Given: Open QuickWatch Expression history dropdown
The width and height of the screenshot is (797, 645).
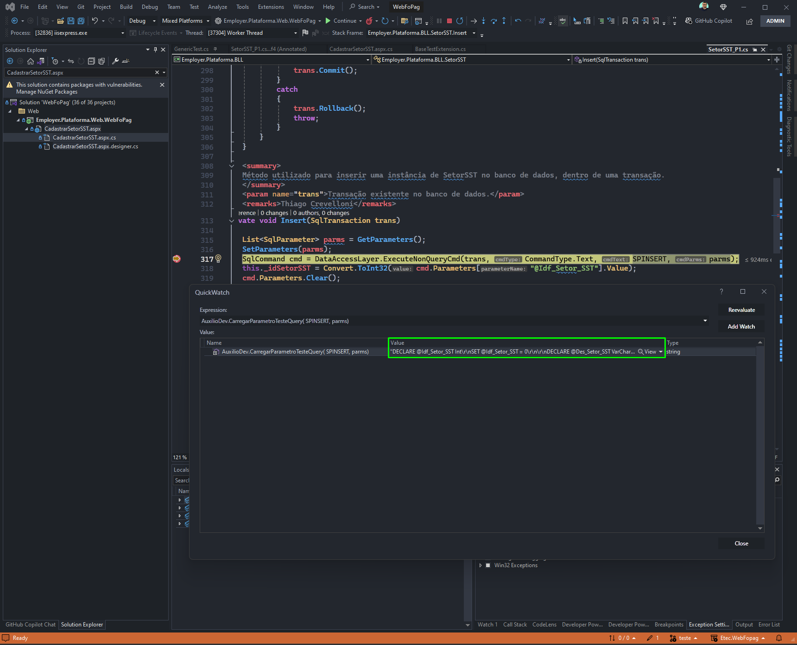Looking at the screenshot, I should [x=705, y=321].
